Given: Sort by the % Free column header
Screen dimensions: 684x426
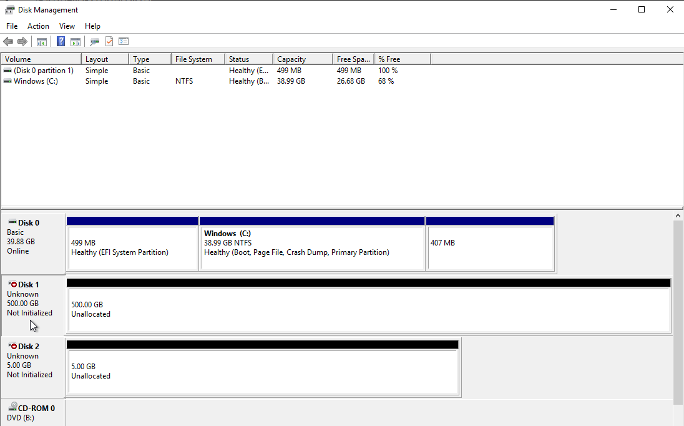Looking at the screenshot, I should tap(403, 59).
